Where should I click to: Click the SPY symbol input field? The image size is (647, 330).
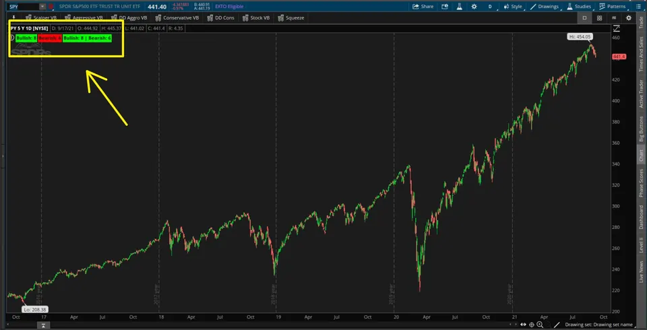pyautogui.click(x=24, y=7)
